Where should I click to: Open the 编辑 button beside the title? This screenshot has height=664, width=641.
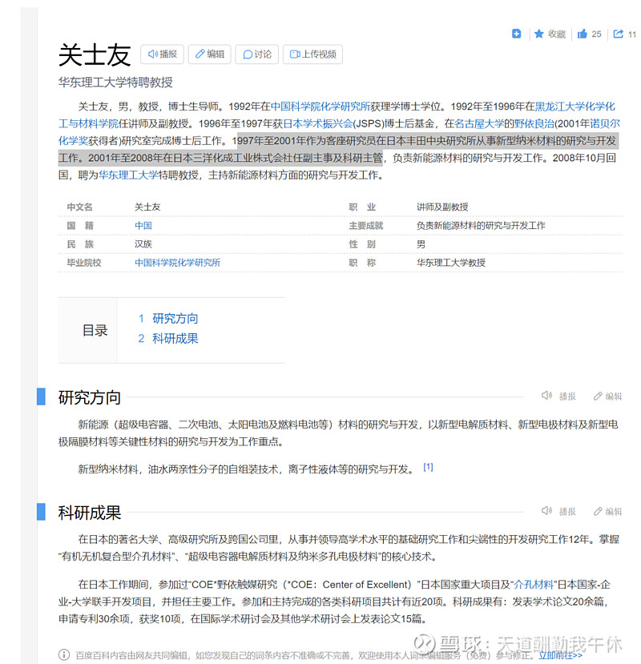click(209, 54)
